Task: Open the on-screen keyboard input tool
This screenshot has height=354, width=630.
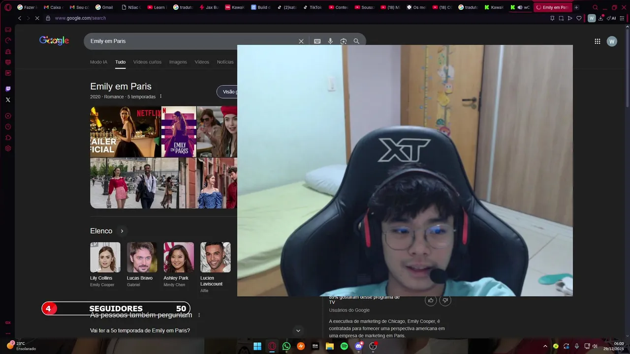Action: 317,41
